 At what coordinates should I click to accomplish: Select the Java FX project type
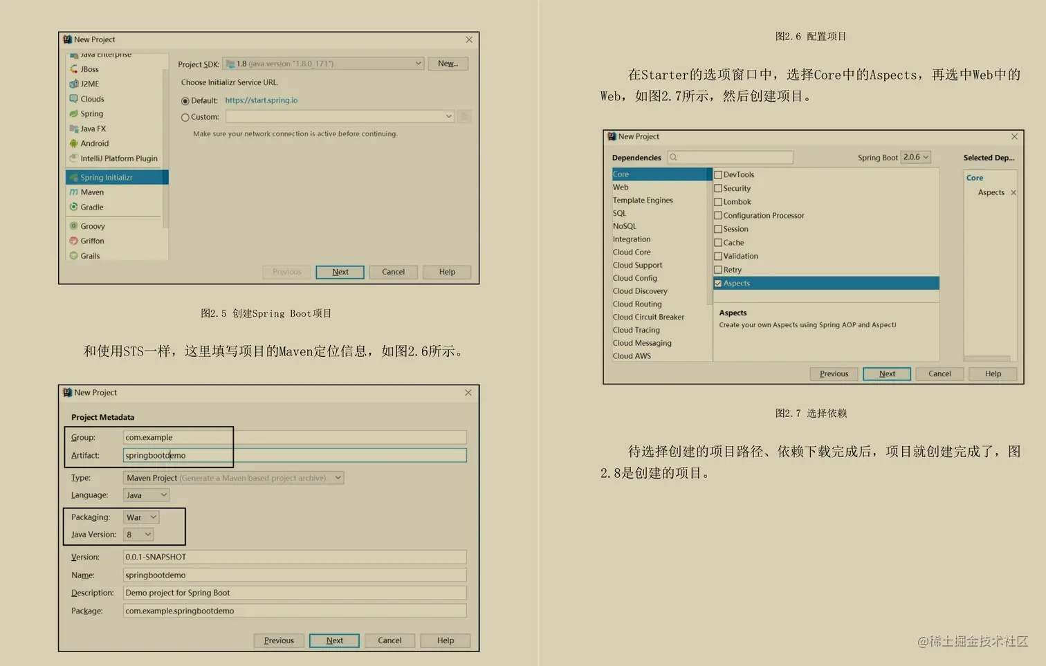pyautogui.click(x=91, y=128)
